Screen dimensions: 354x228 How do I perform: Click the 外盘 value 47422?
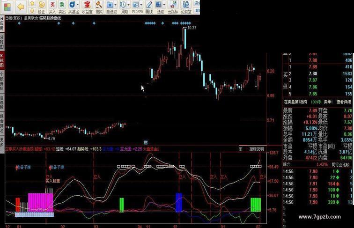[311, 158]
